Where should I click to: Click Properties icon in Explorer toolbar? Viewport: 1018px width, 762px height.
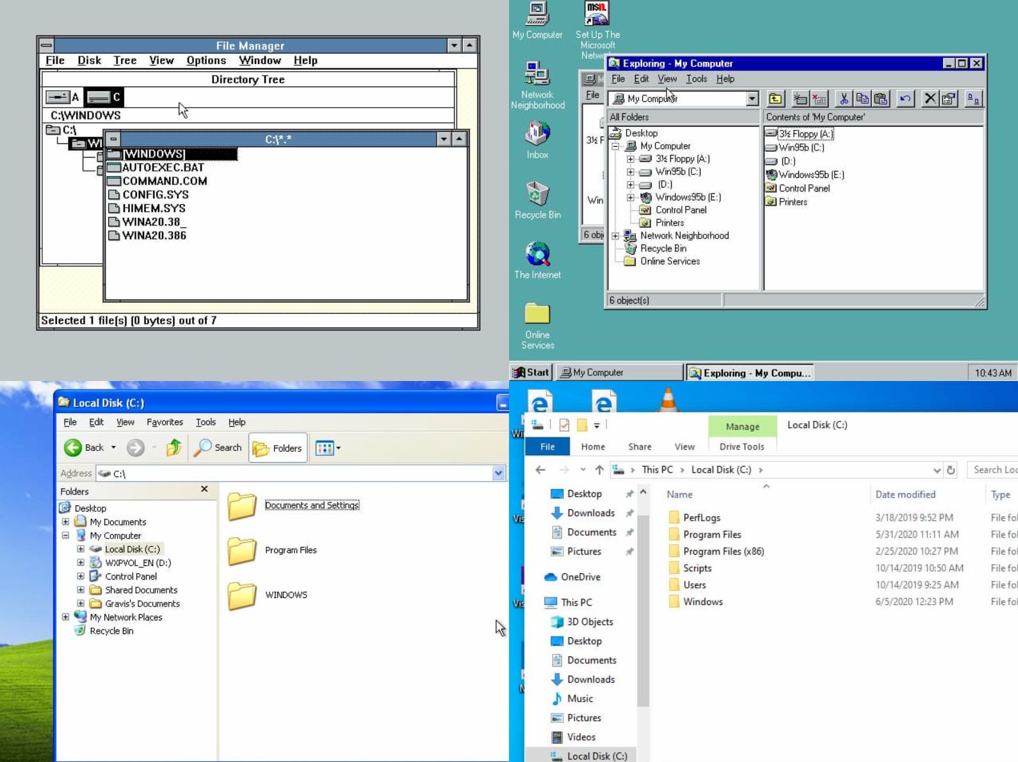tap(948, 99)
